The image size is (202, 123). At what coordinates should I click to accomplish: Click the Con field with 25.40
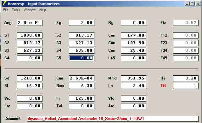click(134, 50)
